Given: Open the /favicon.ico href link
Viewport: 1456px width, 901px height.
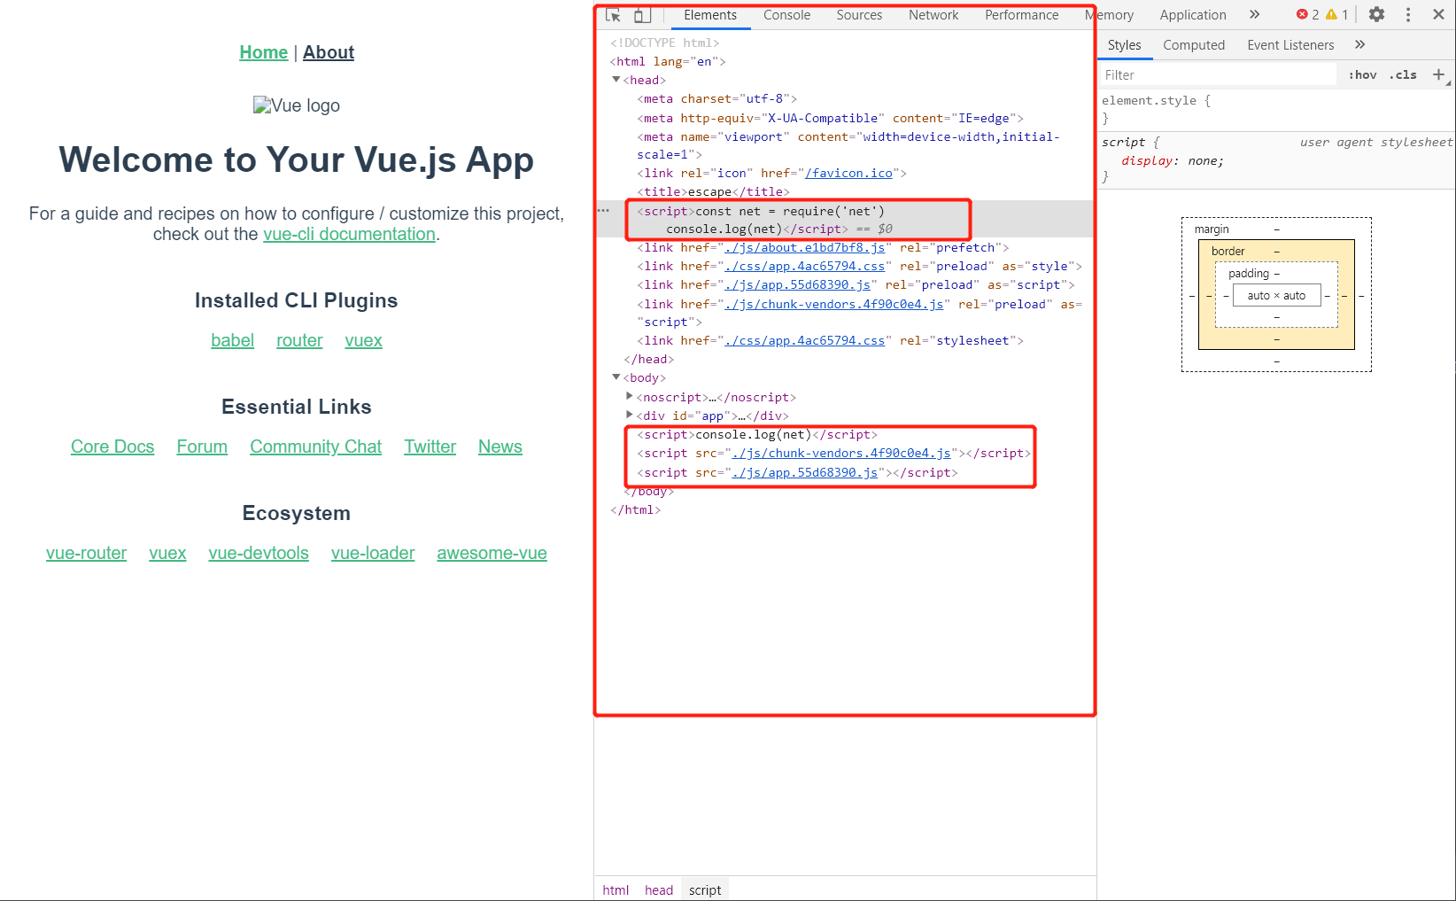Looking at the screenshot, I should coord(848,173).
